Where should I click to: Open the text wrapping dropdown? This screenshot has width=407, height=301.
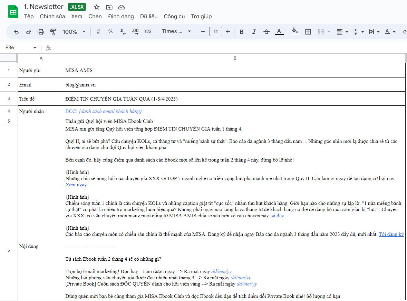[374, 32]
